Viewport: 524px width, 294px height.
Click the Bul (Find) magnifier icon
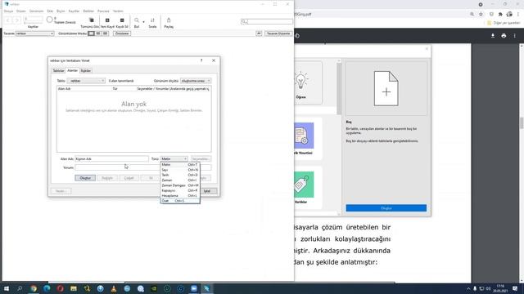tap(137, 20)
